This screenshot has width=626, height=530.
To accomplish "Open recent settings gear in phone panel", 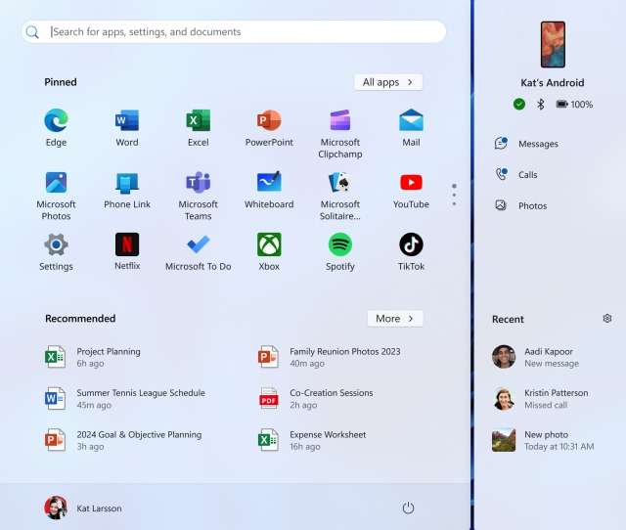I will pos(607,318).
